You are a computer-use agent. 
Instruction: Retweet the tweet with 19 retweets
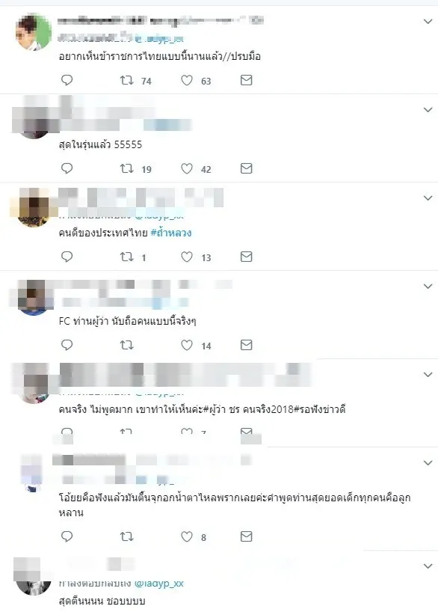[x=127, y=168]
